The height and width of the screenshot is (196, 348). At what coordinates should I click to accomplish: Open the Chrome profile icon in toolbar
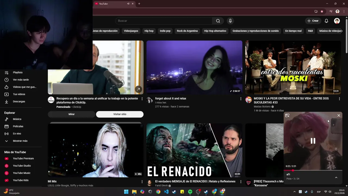pos(337,11)
